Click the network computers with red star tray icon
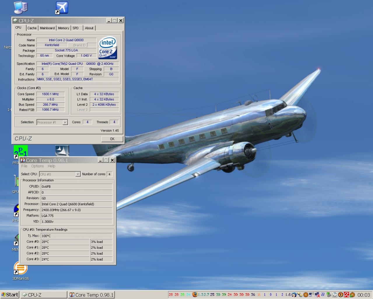373x299 pixels. click(x=317, y=295)
